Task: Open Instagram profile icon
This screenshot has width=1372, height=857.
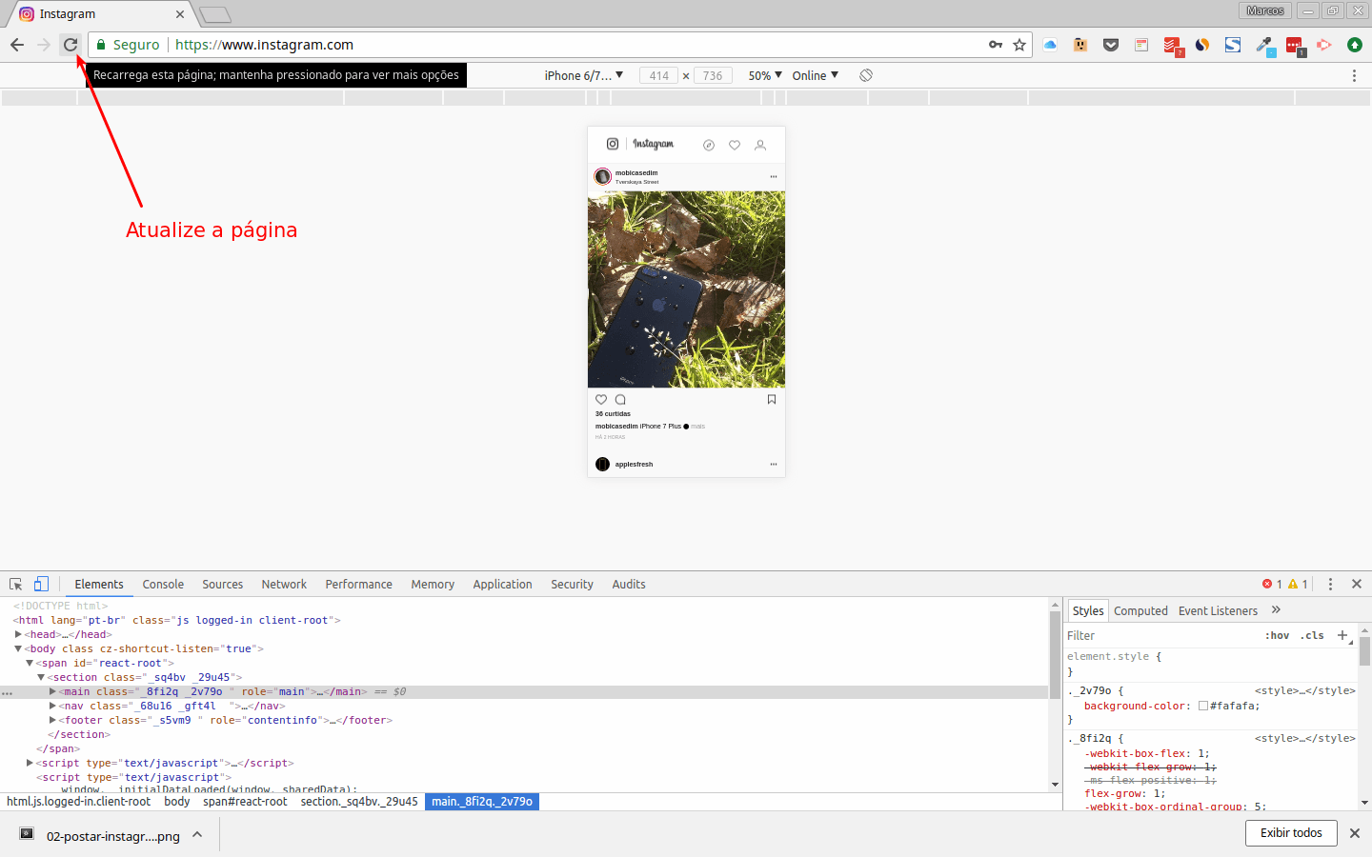Action: coord(760,146)
